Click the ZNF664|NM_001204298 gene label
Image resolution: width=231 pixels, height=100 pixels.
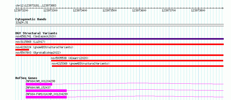pos(40,81)
